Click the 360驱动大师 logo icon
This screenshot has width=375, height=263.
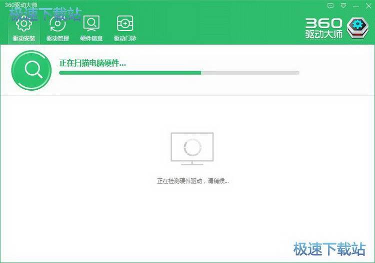coord(357,28)
